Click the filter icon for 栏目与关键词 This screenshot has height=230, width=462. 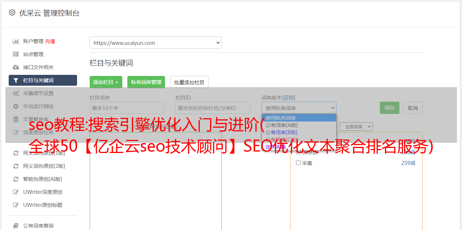coord(16,80)
